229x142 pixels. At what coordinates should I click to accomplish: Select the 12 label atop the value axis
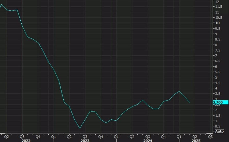217,2
